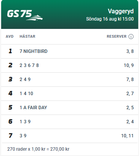
Task: Click the HÄSTAR column header
Action: point(27,37)
